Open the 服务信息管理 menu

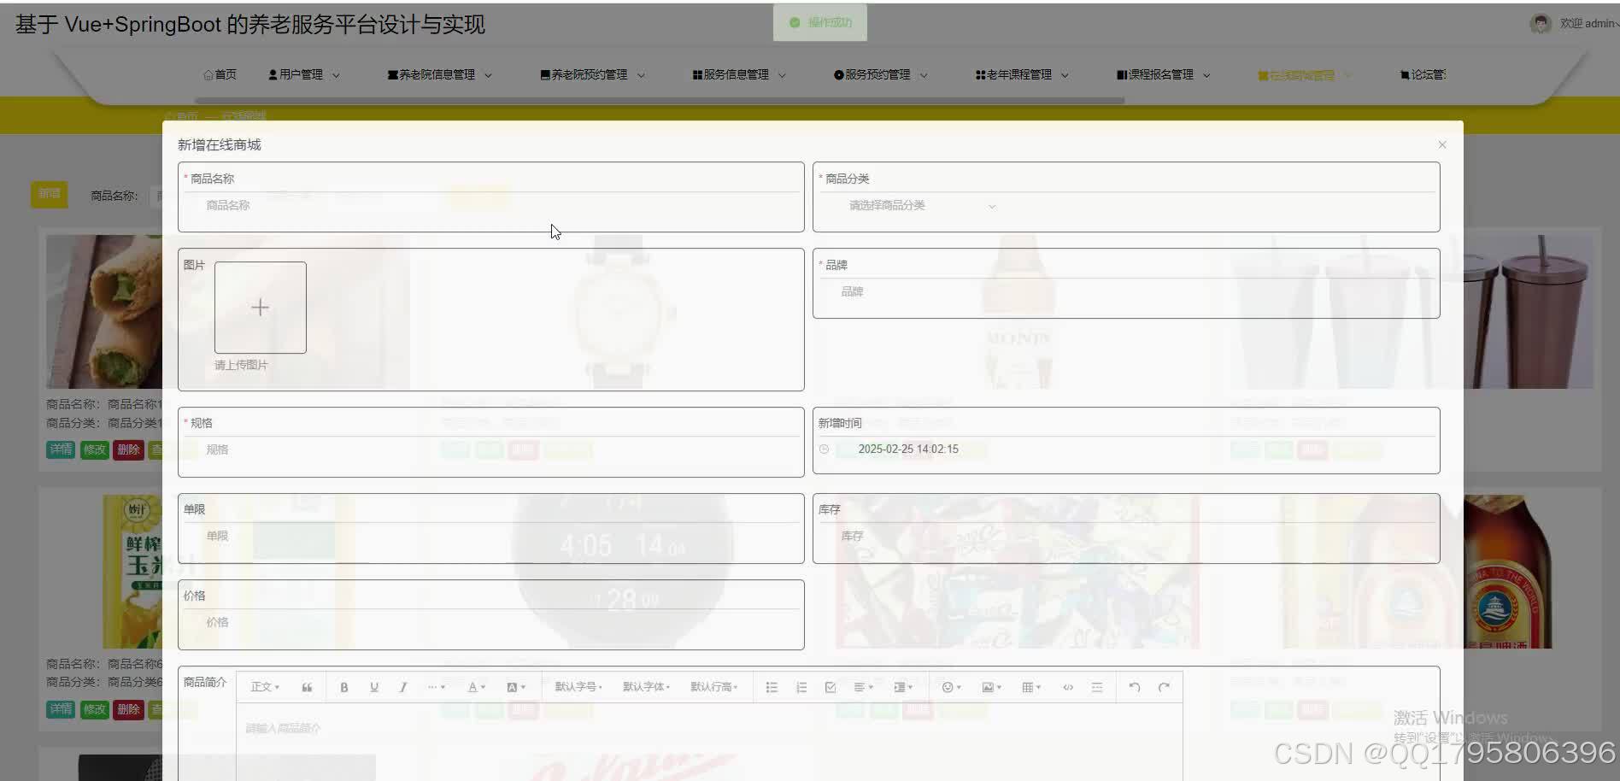coord(739,75)
